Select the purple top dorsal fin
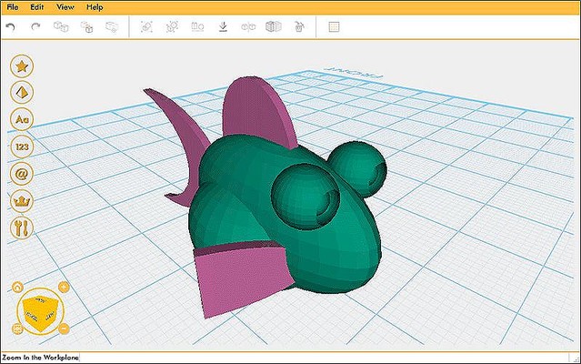581x364 pixels. pyautogui.click(x=255, y=111)
